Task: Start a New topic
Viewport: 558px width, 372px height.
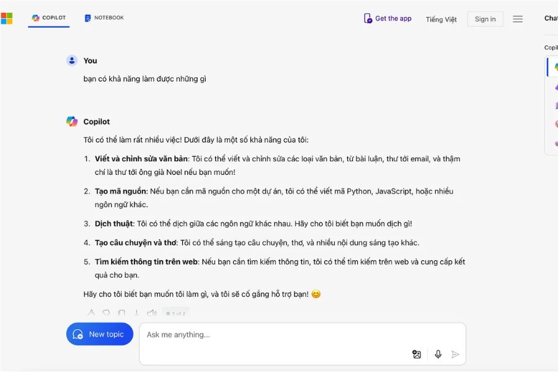Action: click(100, 334)
